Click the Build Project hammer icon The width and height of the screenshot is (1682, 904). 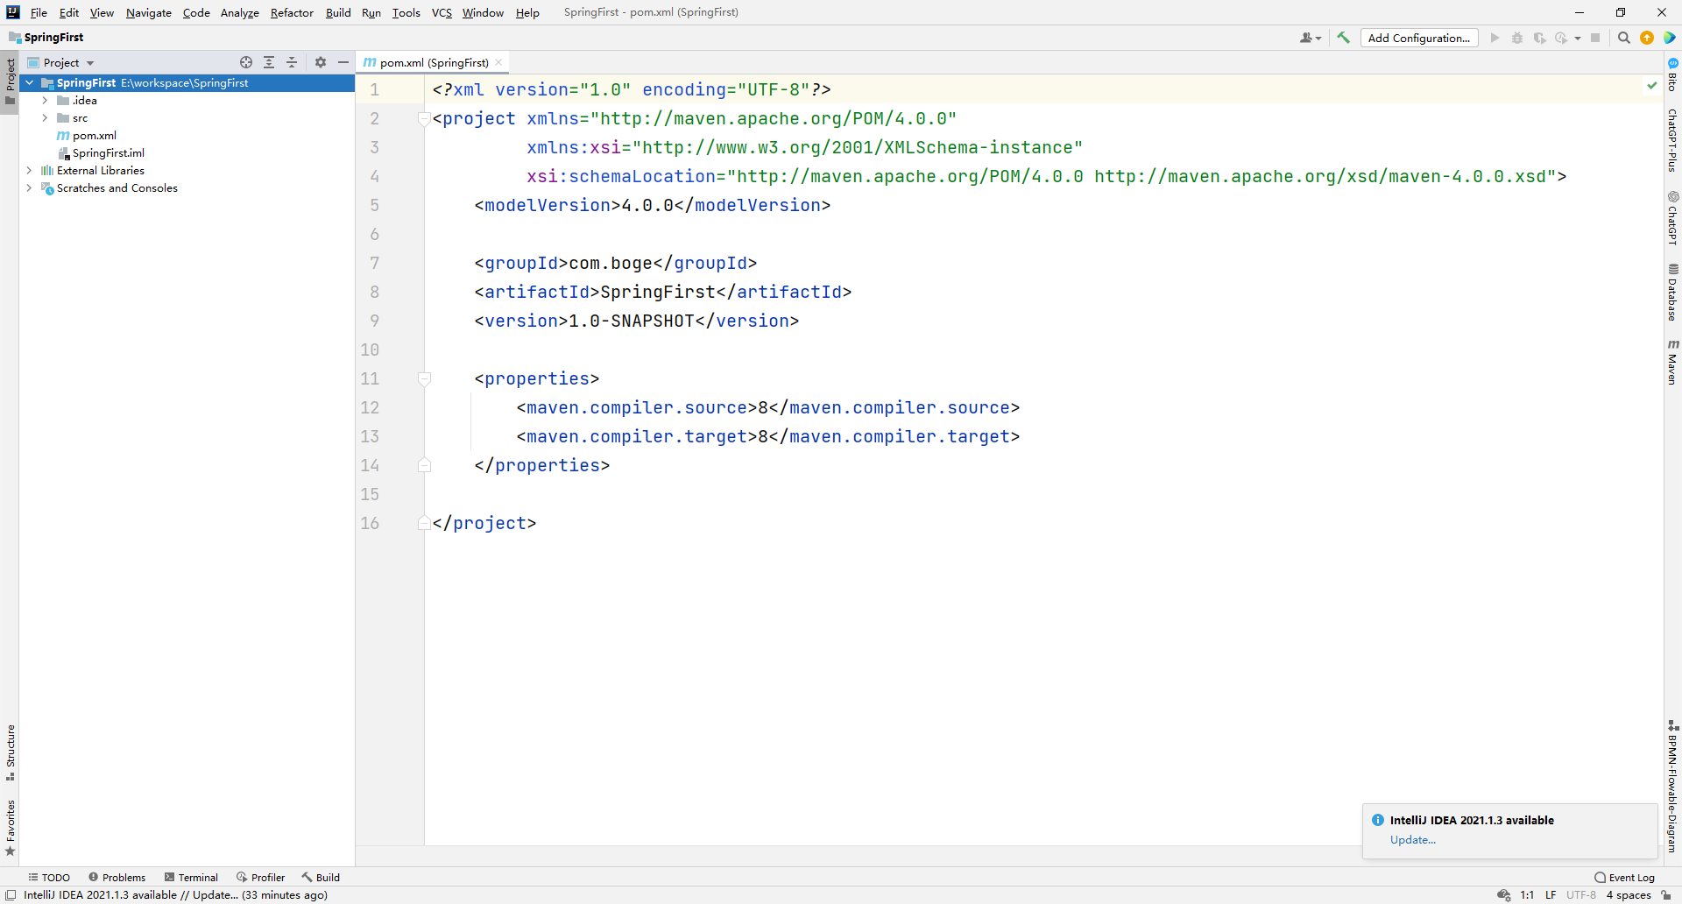click(1343, 38)
